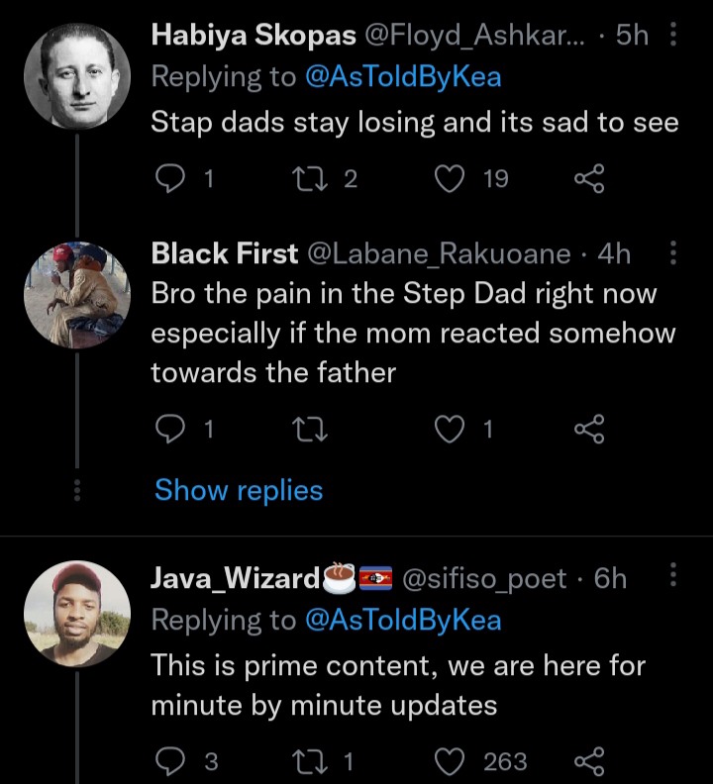Open @AsToldByKea mention in Habiya's reply

tap(403, 77)
